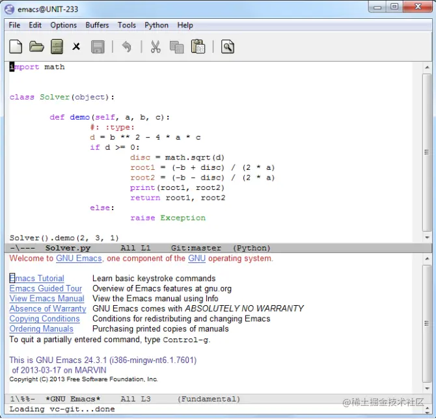Image resolution: width=436 pixels, height=419 pixels.
Task: Click the Solver.py buffer name in the mode line
Action: pos(68,248)
